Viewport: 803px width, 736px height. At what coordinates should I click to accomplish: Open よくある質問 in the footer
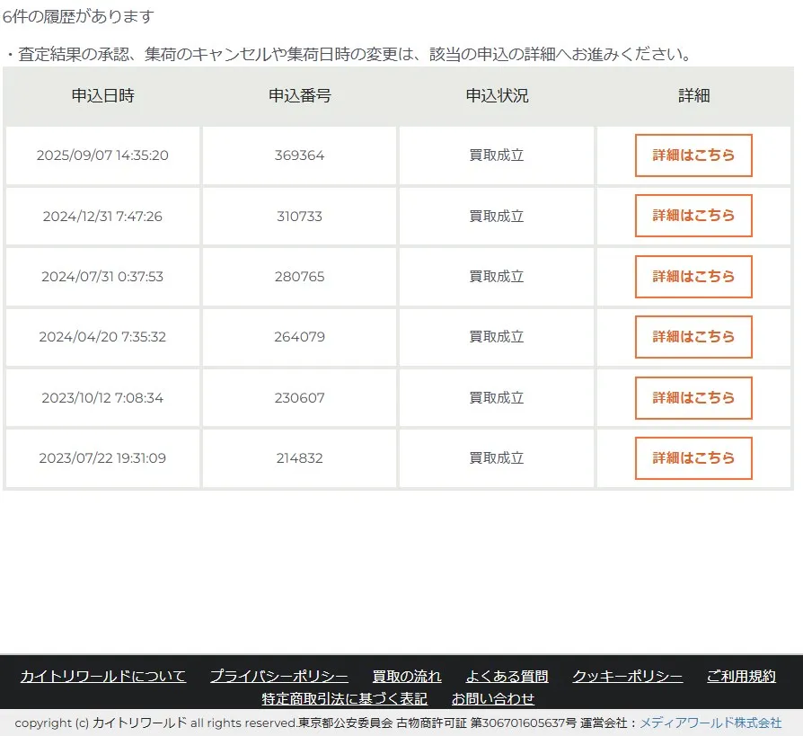click(x=507, y=677)
